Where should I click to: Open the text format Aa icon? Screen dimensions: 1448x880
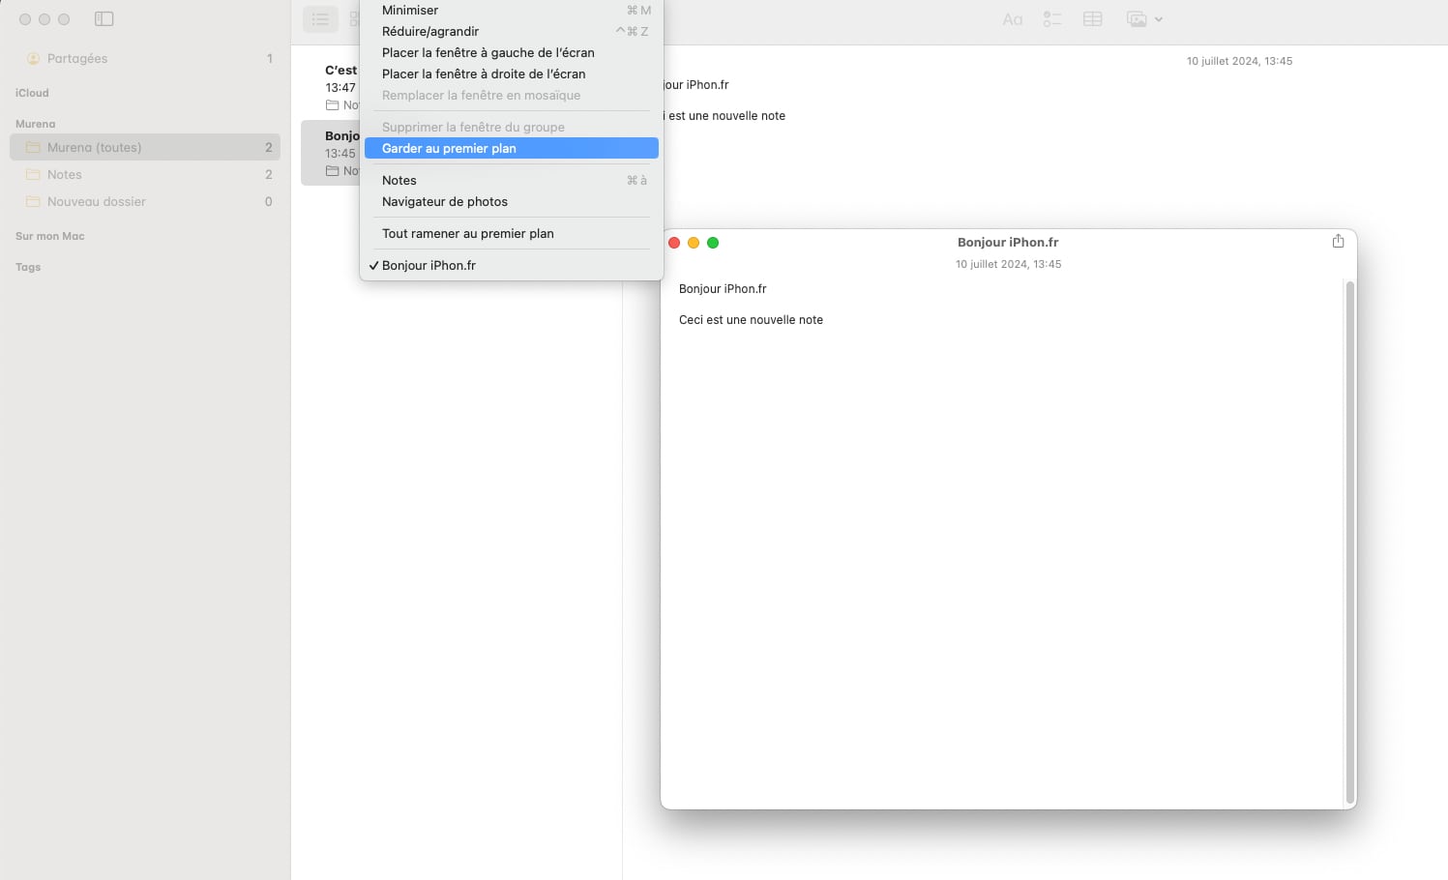tap(1013, 19)
